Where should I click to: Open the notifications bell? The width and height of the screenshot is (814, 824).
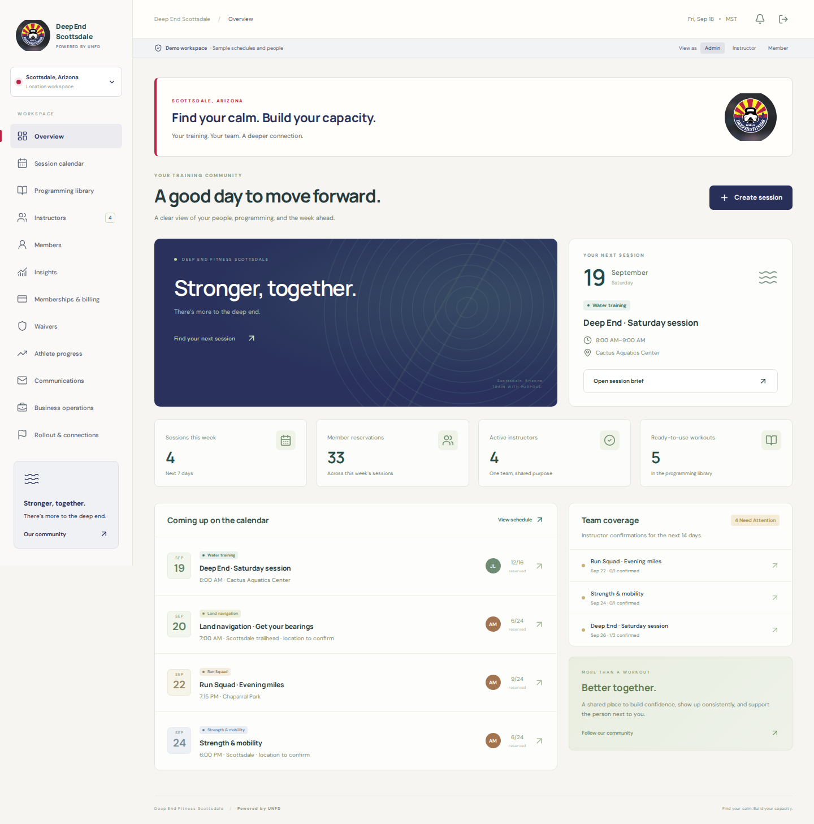[760, 19]
